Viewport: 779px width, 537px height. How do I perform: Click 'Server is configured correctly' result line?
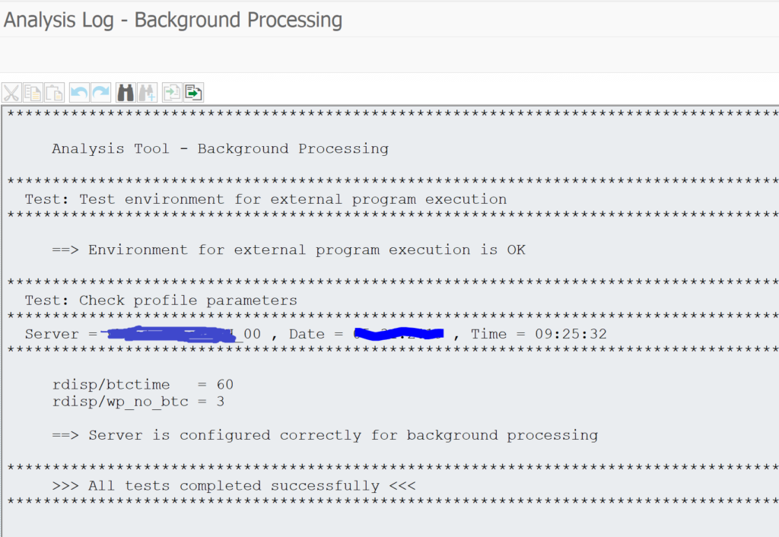point(325,435)
